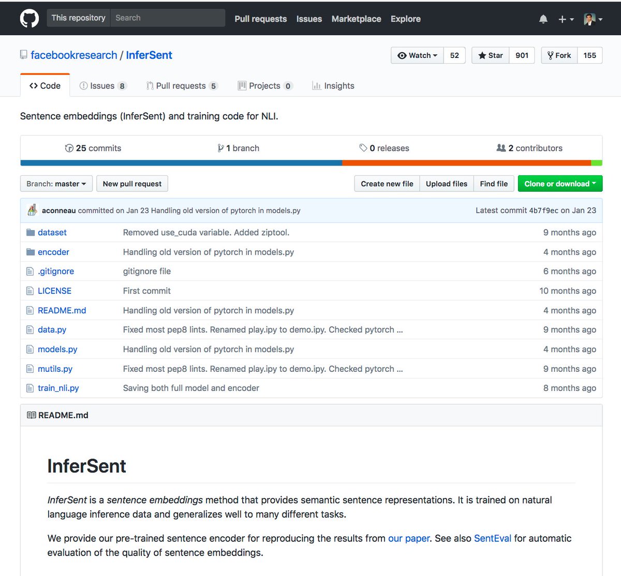
Task: Open the models.py file
Action: (57, 350)
